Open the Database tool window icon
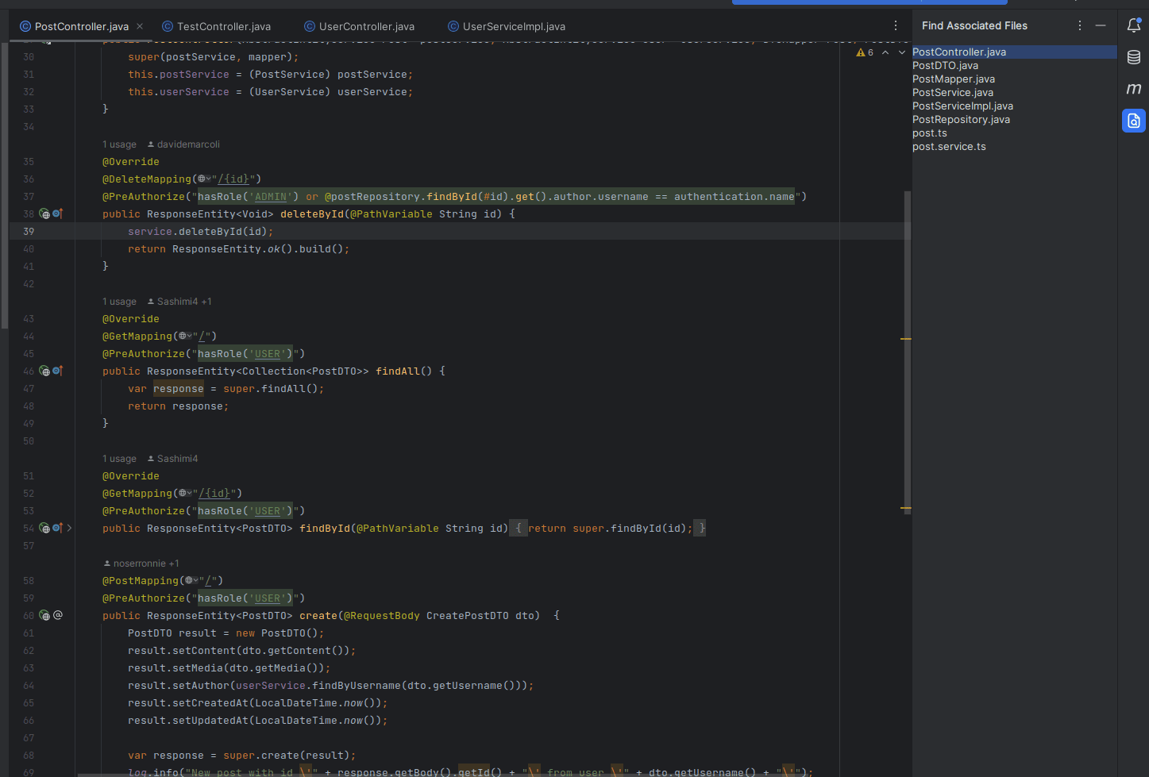Viewport: 1149px width, 777px height. click(1133, 57)
